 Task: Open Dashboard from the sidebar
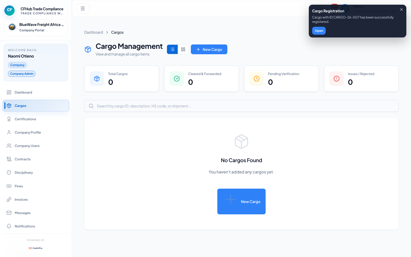tap(23, 92)
